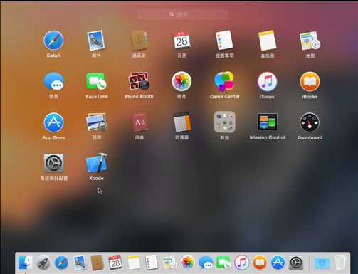The height and width of the screenshot is (274, 358).
Task: Open Preview from the Launchpad grid
Action: click(96, 122)
